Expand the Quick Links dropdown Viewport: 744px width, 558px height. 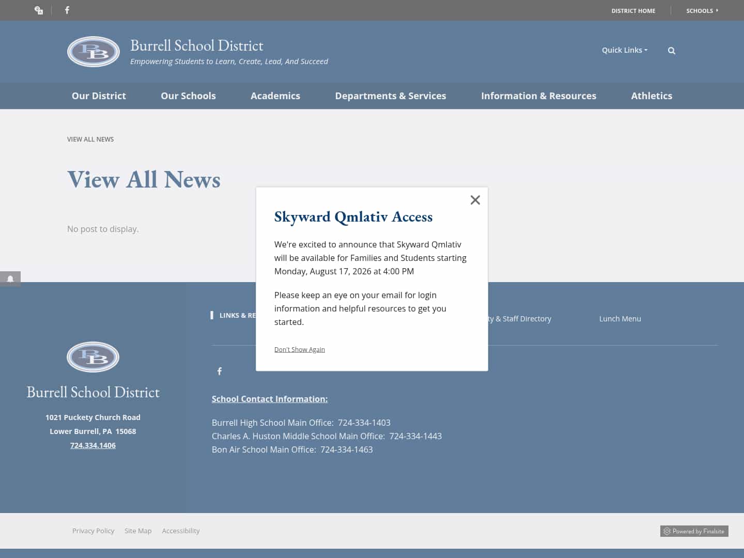[x=625, y=50]
